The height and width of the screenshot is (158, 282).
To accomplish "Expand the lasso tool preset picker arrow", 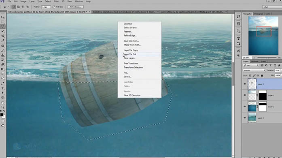I will pos(8,7).
